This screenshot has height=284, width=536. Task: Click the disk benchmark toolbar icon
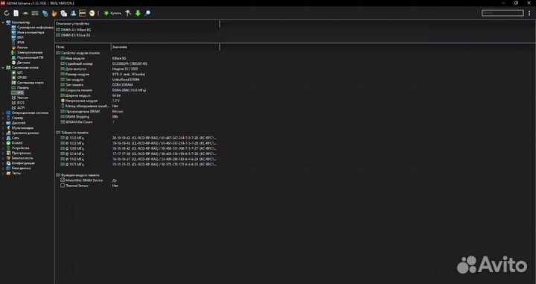click(x=25, y=13)
